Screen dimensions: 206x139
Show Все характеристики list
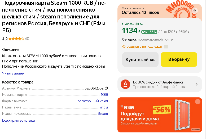[x=19, y=120]
